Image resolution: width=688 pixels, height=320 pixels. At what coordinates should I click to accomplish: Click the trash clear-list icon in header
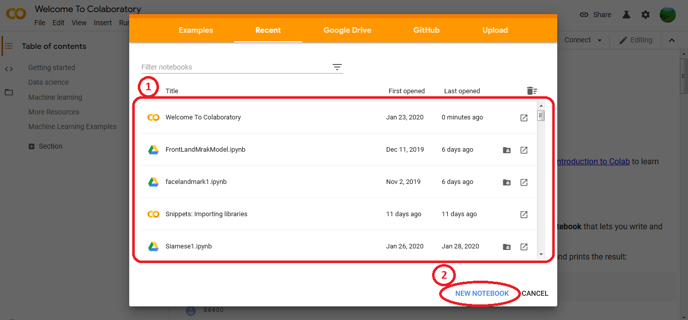click(x=532, y=91)
